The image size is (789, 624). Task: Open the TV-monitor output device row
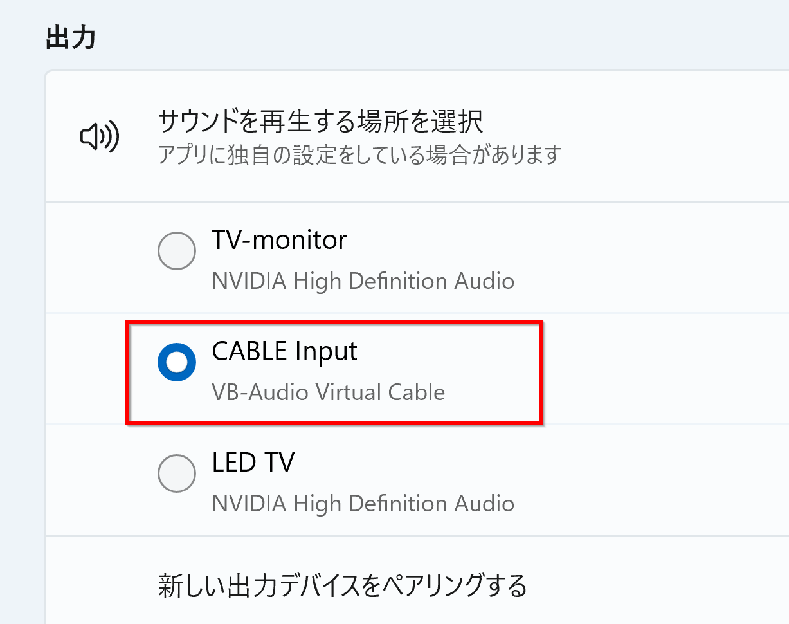[417, 257]
